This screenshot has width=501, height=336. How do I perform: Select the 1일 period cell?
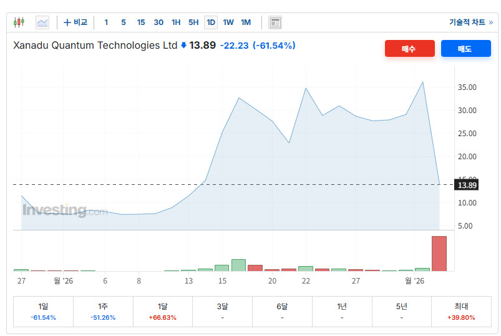point(43,312)
